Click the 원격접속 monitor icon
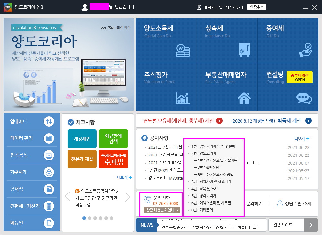322x235 pixels. pyautogui.click(x=49, y=155)
